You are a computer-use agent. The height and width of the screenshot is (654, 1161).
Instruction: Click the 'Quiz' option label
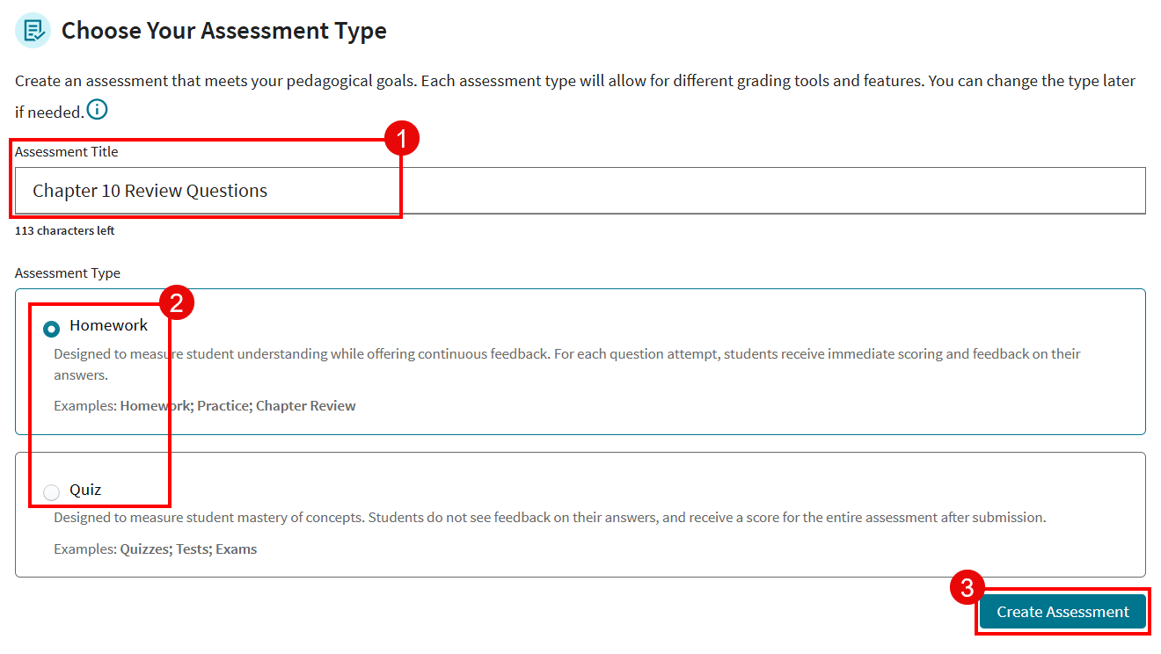click(85, 490)
